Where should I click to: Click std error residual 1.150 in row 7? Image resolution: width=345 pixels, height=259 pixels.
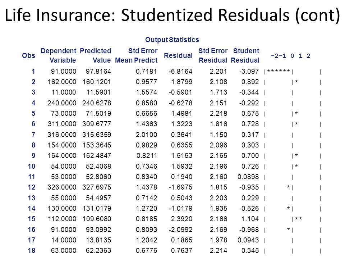(x=218, y=135)
